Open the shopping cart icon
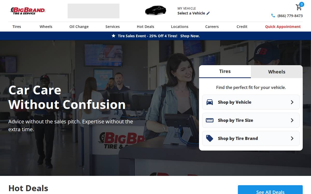The height and width of the screenshot is (194, 311). 299,7
